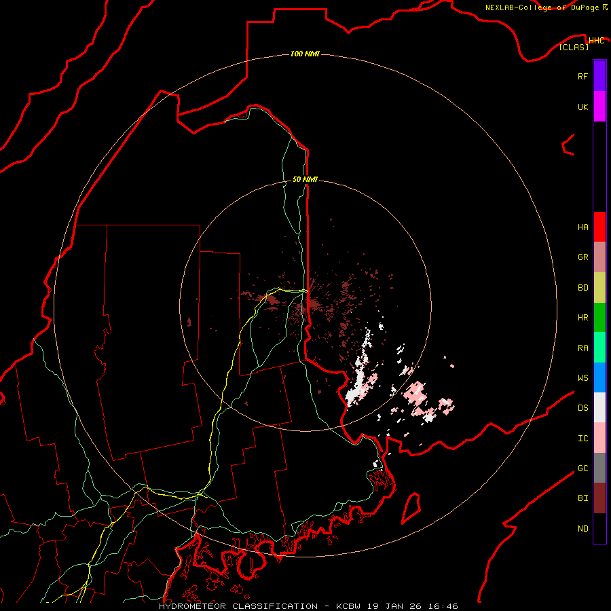
Task: Click the HR legend label
Action: 582,318
